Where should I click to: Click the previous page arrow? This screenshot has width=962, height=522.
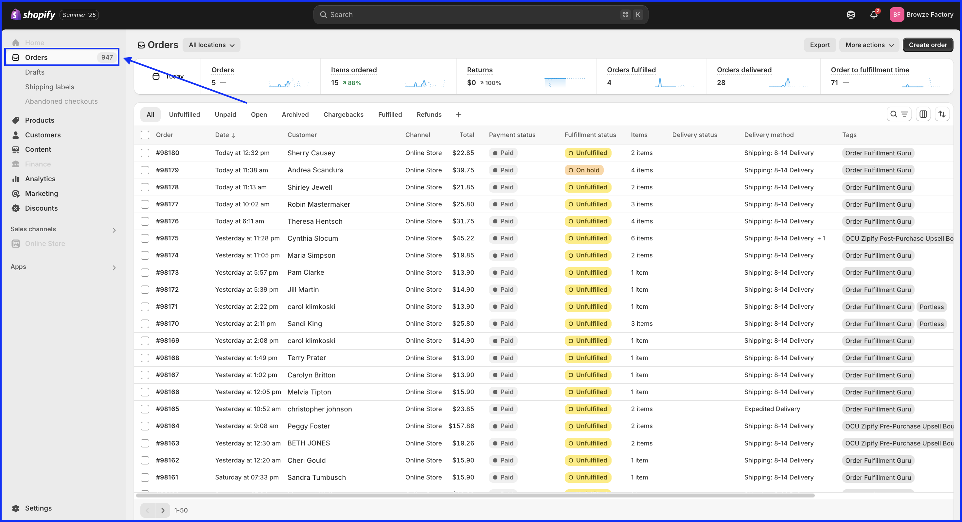[148, 511]
